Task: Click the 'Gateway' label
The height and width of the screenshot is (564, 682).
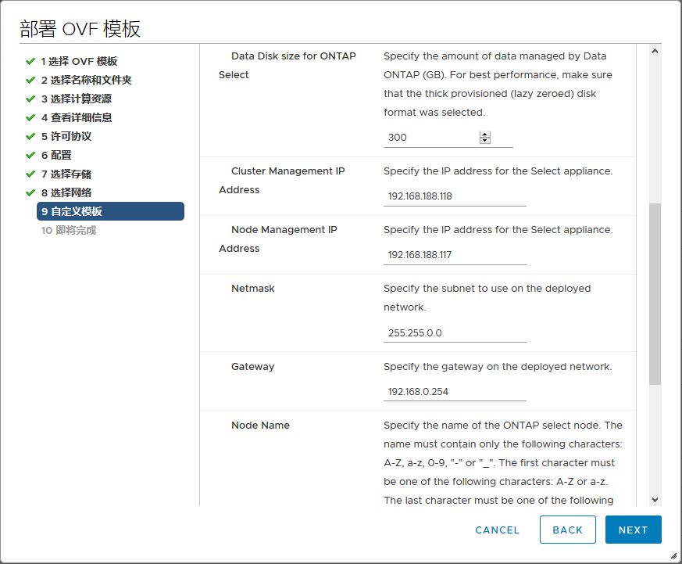Action: point(252,367)
